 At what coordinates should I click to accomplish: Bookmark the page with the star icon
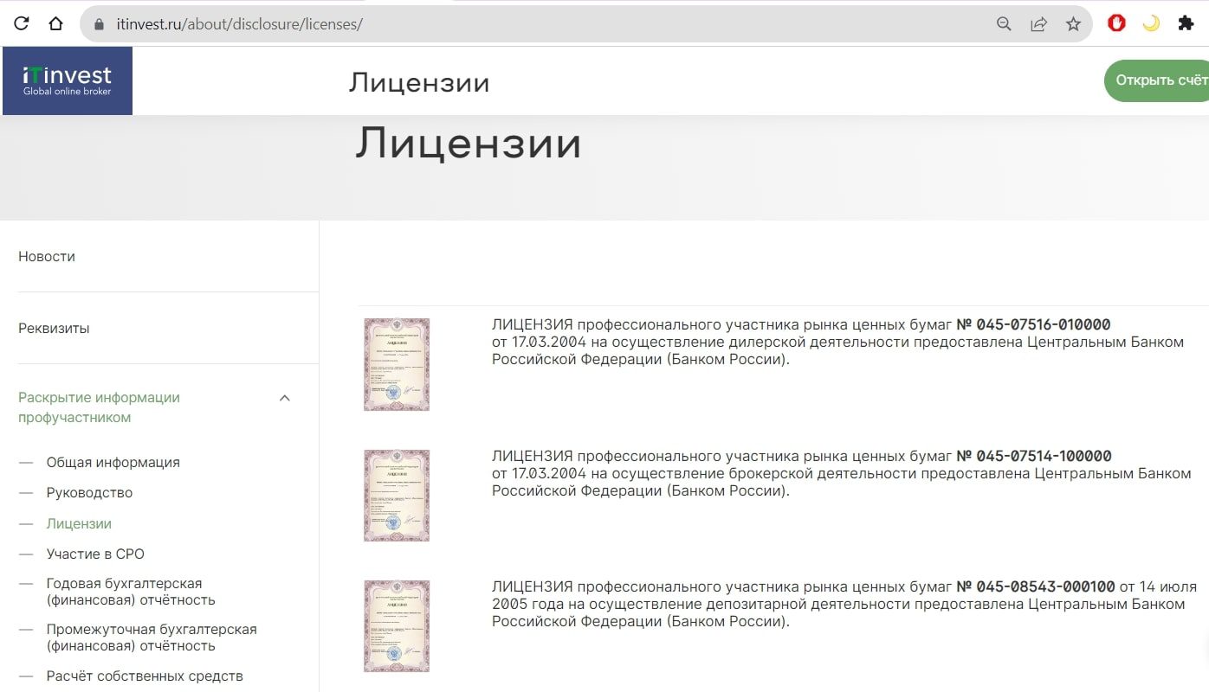[x=1073, y=24]
